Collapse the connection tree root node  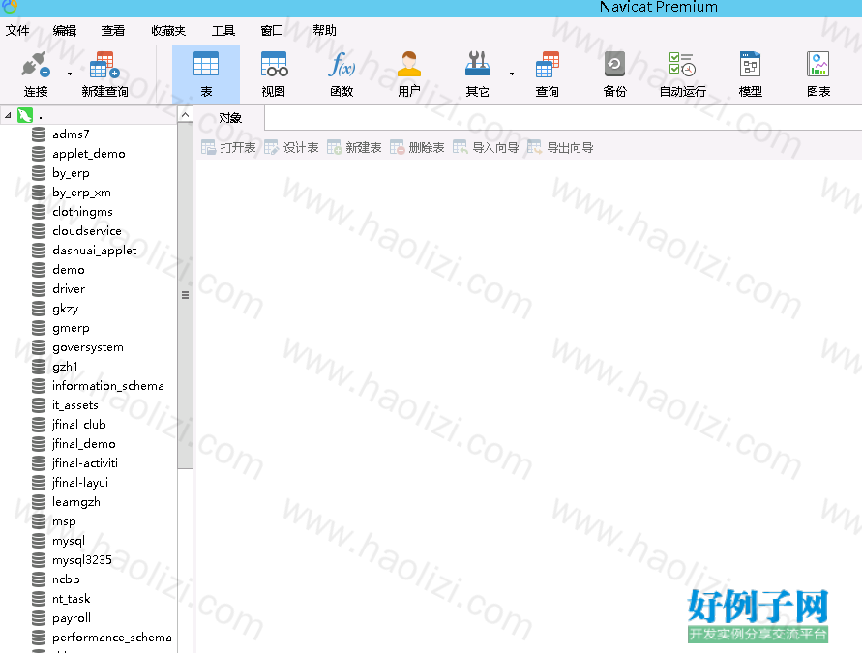[x=8, y=115]
